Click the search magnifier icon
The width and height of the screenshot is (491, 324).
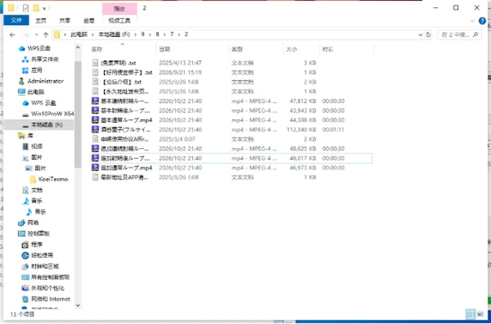coord(476,35)
